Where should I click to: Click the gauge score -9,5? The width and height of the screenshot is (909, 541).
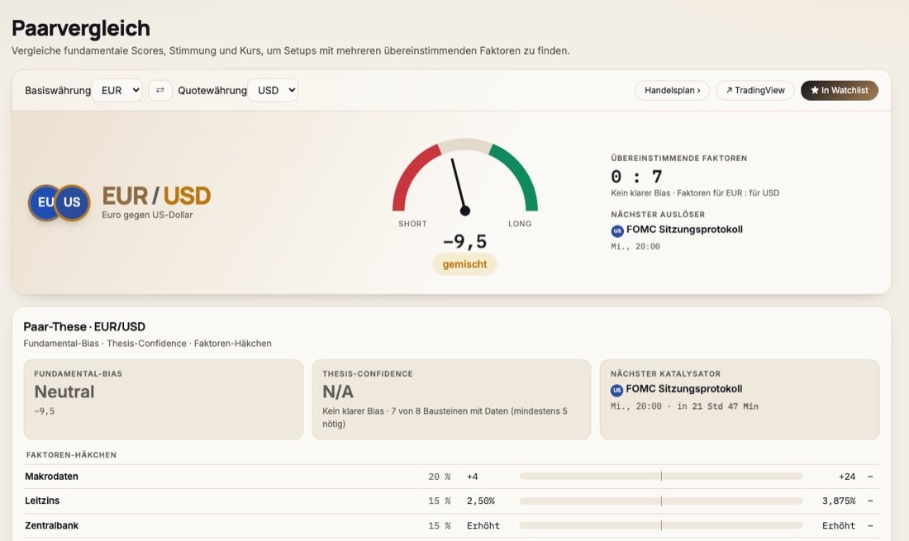(465, 241)
